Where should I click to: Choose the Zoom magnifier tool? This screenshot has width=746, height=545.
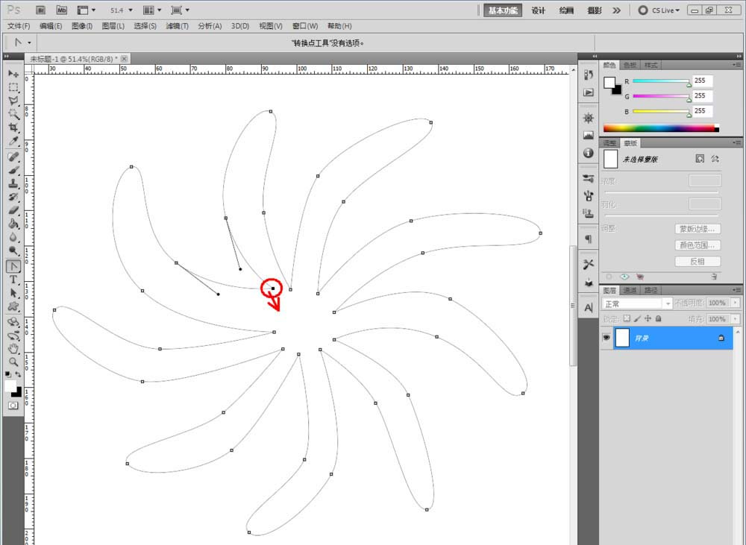(x=13, y=362)
